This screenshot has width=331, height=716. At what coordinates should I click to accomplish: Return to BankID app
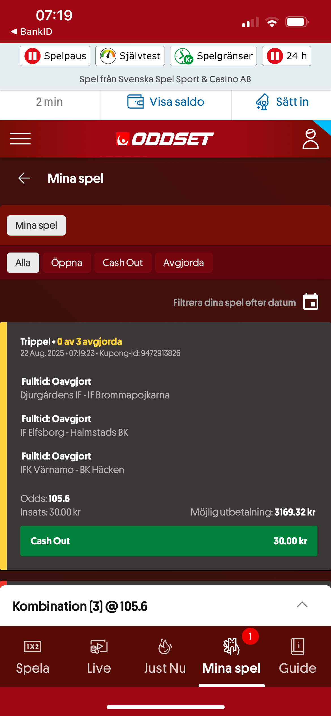pos(31,31)
